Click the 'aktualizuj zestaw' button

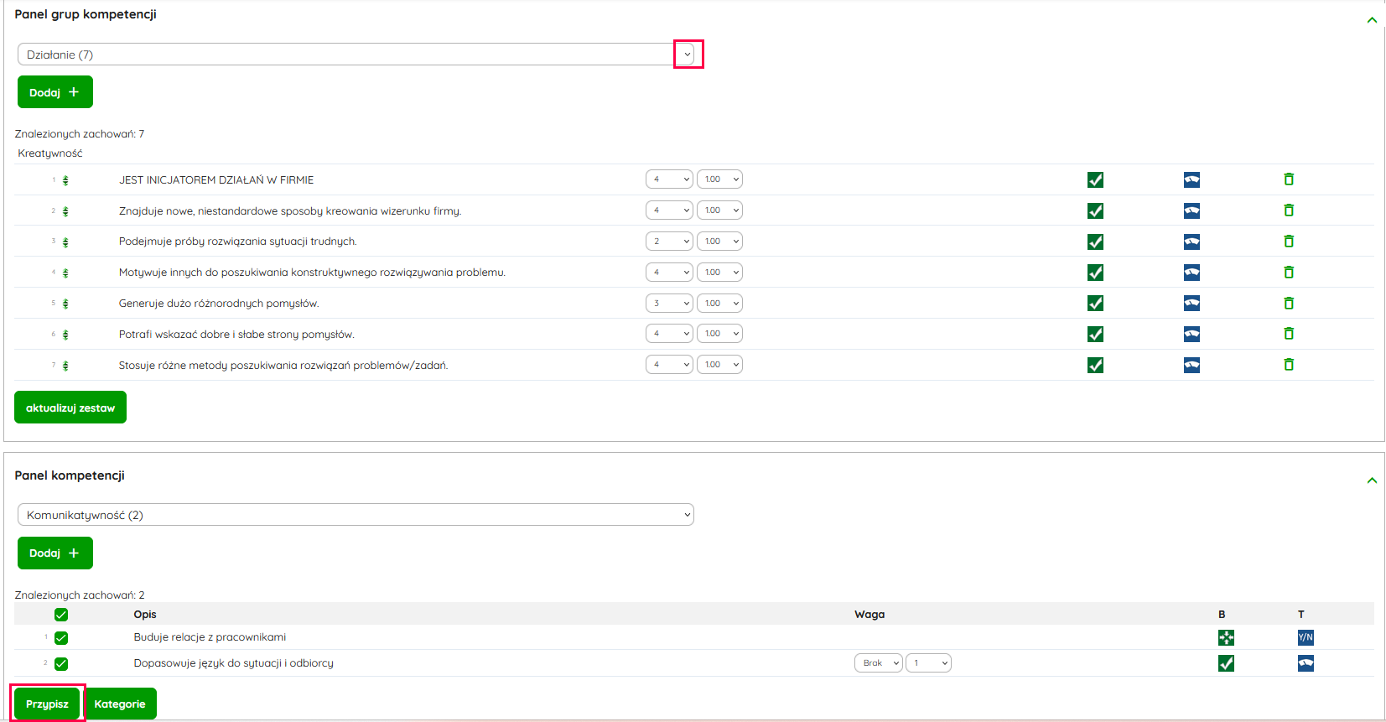70,408
